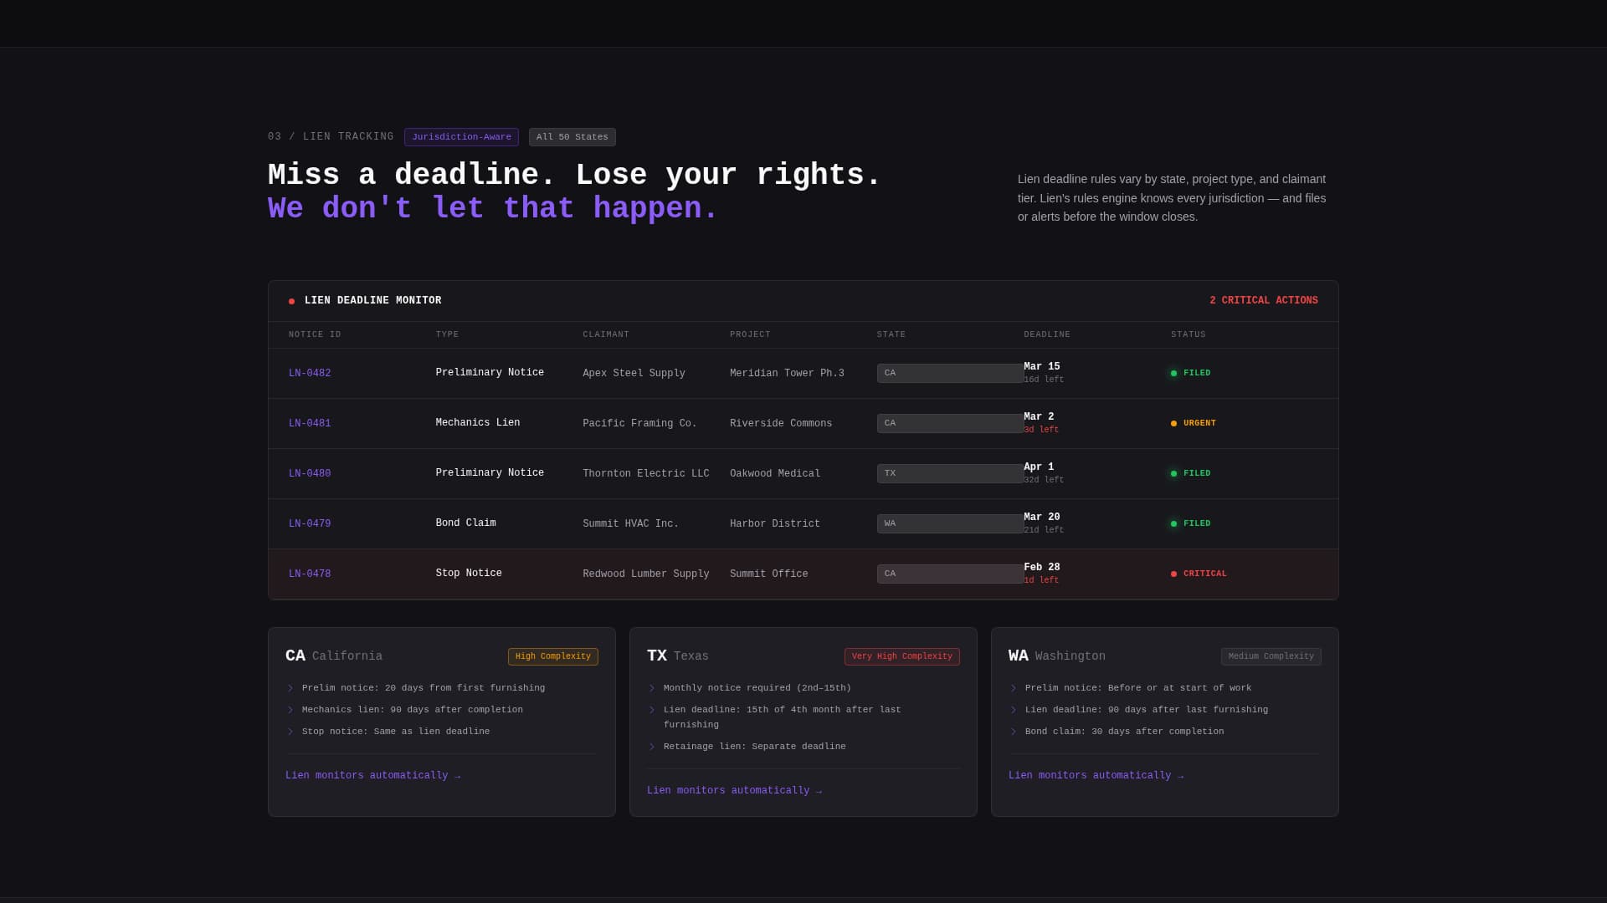The width and height of the screenshot is (1607, 903).
Task: Select claimant Pacific Framing Co.
Action: pos(639,424)
